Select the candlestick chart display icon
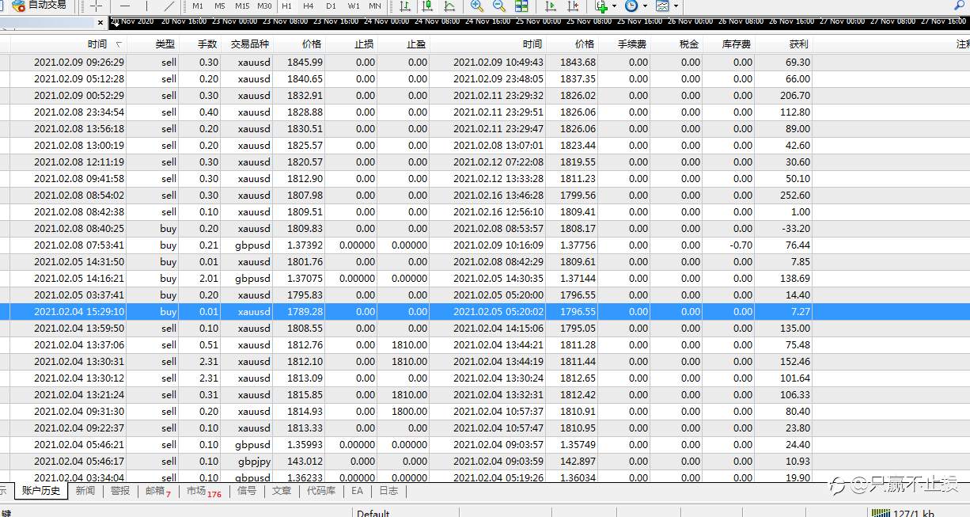The height and width of the screenshot is (517, 970). pos(427,6)
